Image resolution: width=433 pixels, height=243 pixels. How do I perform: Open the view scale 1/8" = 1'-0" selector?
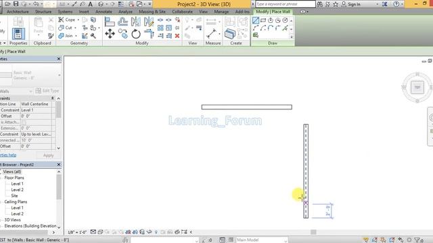[x=77, y=232]
